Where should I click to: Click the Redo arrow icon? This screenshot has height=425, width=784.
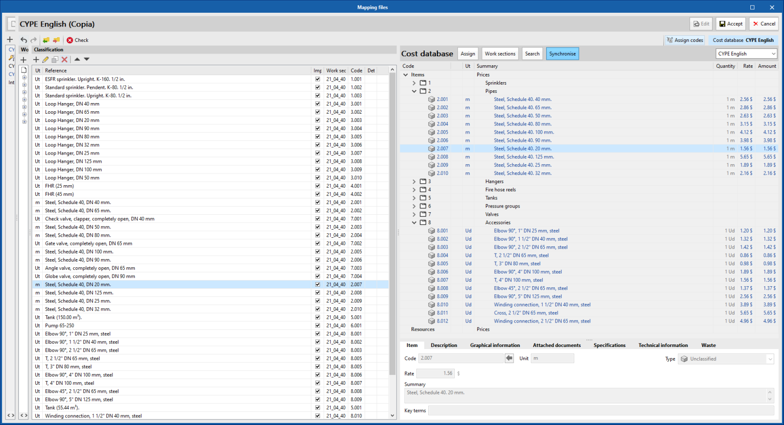point(34,40)
